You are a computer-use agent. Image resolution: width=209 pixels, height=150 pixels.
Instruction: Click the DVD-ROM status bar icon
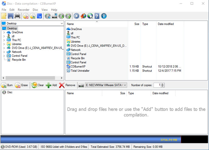coord(2,147)
